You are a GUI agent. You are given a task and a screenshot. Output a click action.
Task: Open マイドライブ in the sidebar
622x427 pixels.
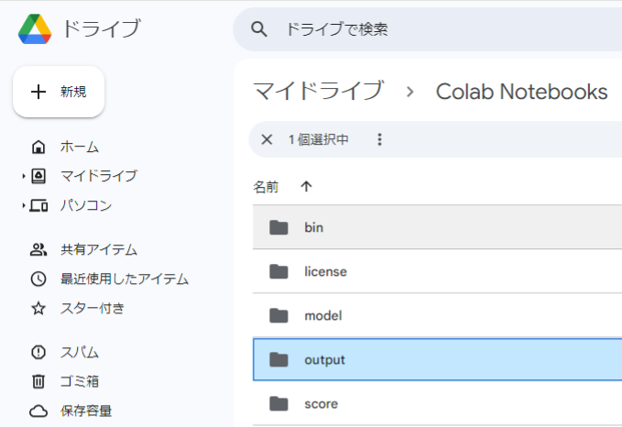tap(99, 176)
